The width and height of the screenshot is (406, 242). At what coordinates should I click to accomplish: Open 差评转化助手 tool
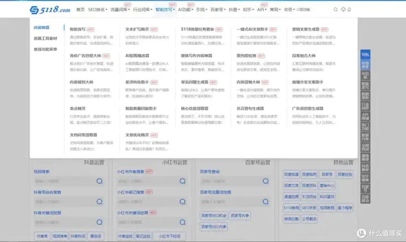pyautogui.click(x=137, y=82)
